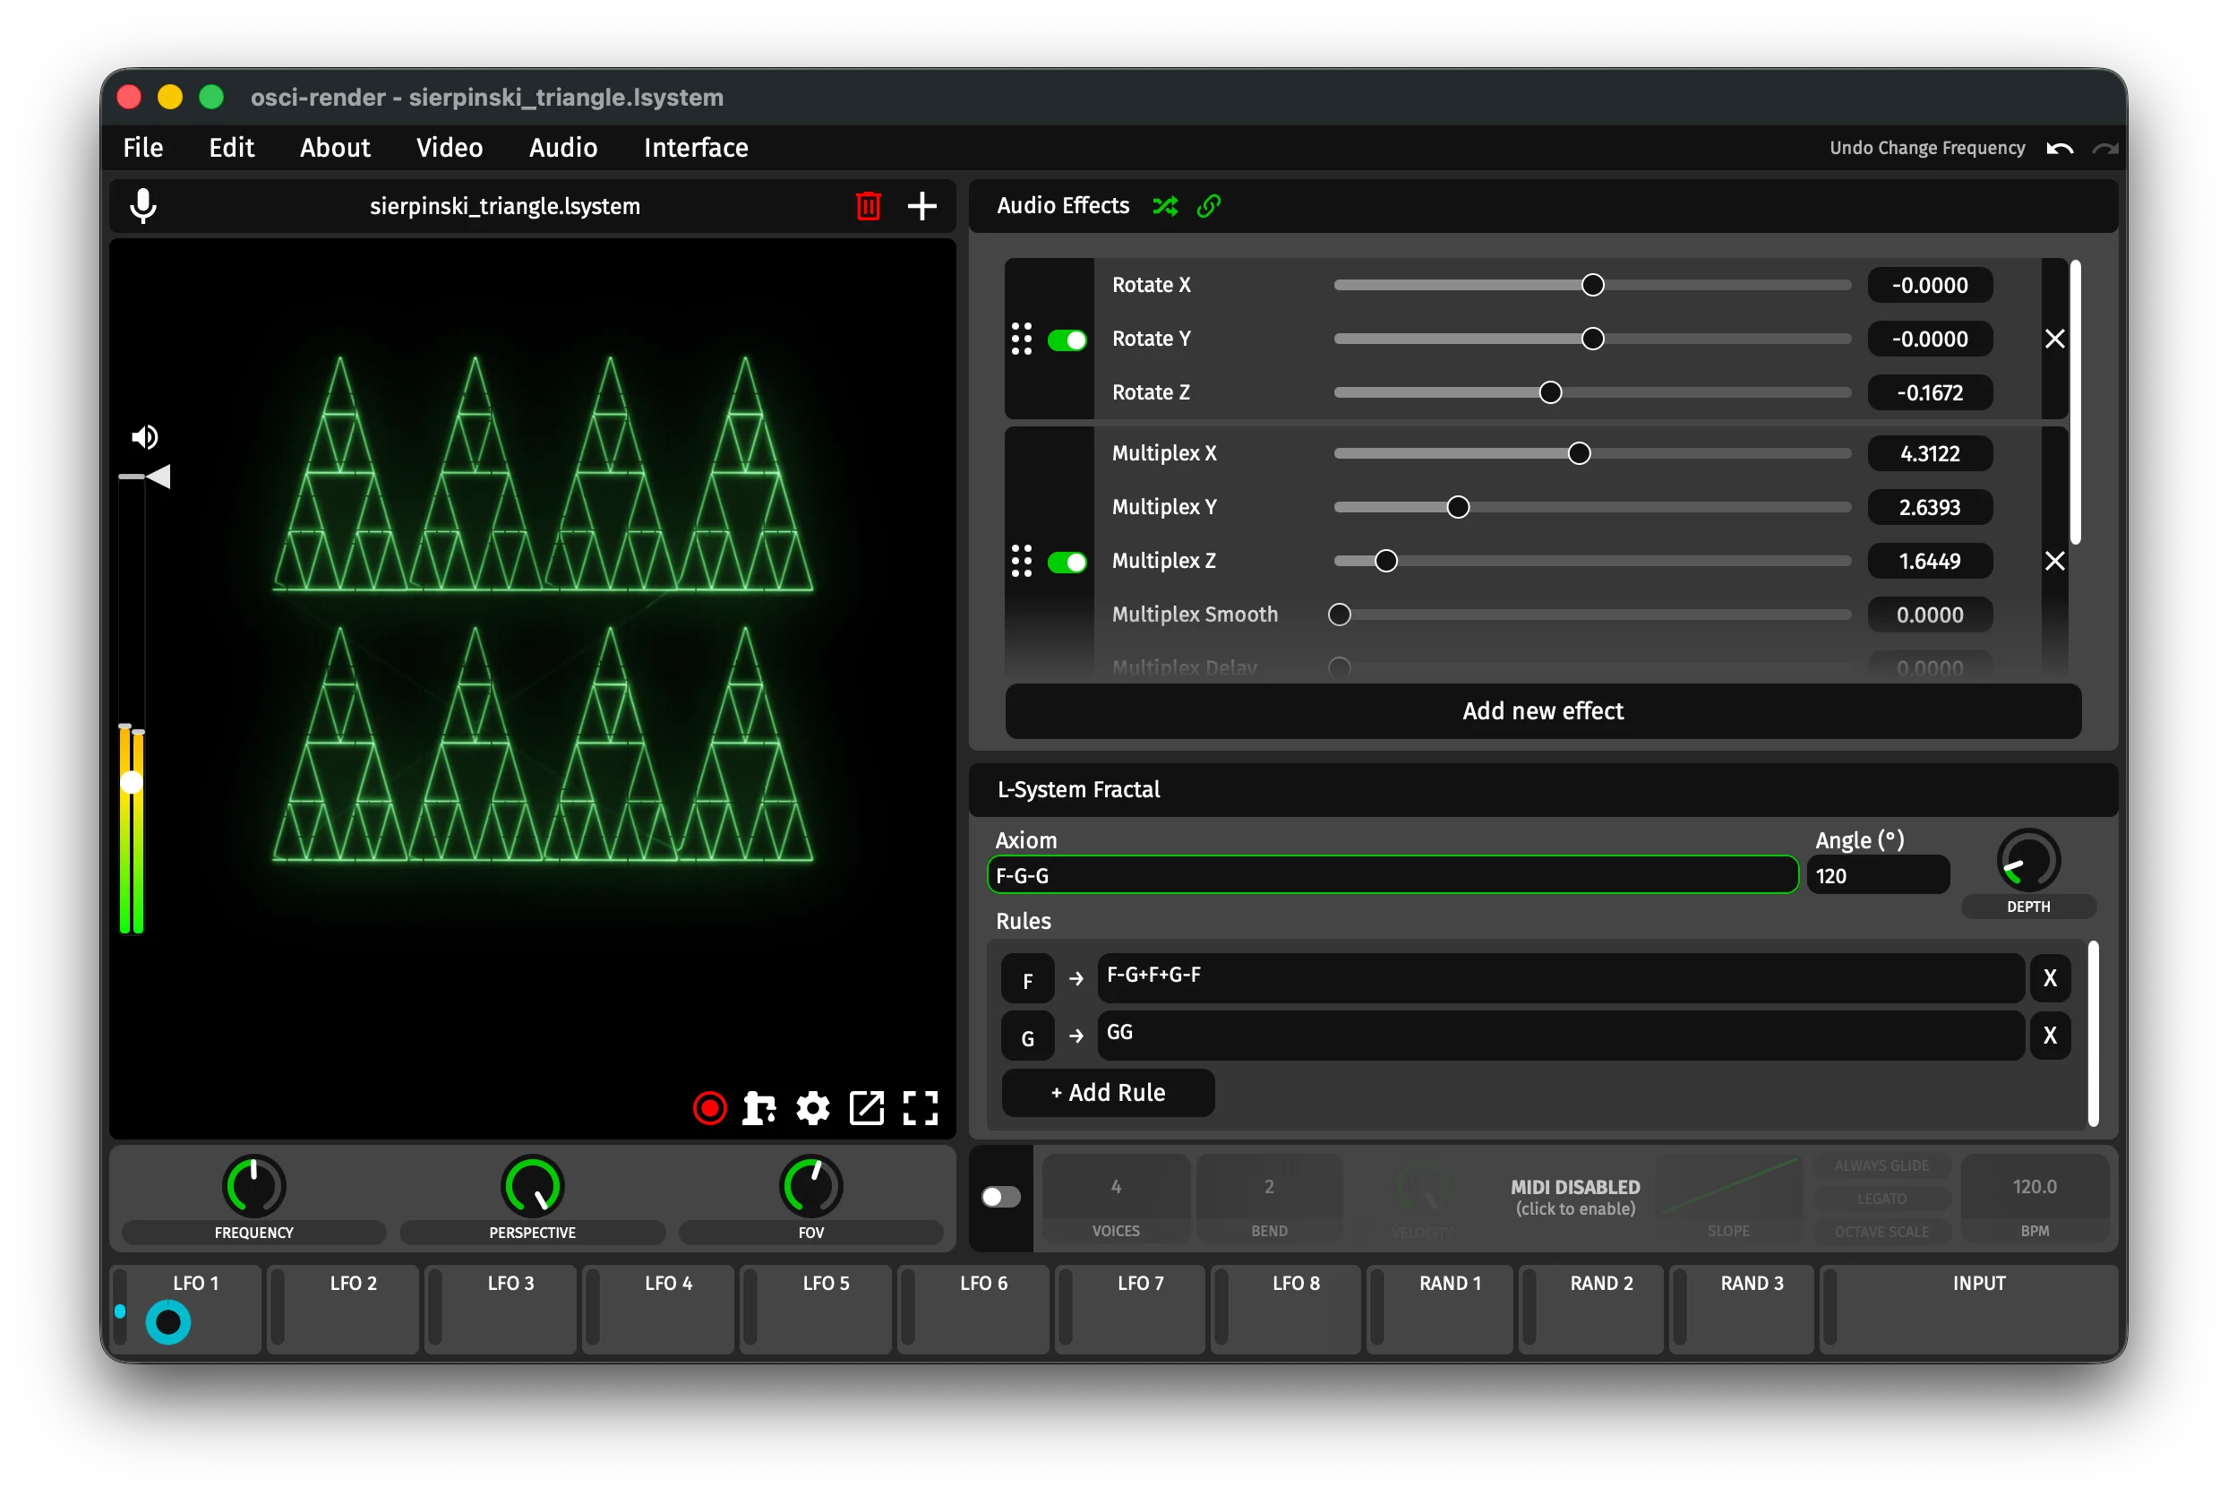This screenshot has width=2228, height=1496.
Task: Select the LFO 8 tab
Action: point(1287,1308)
